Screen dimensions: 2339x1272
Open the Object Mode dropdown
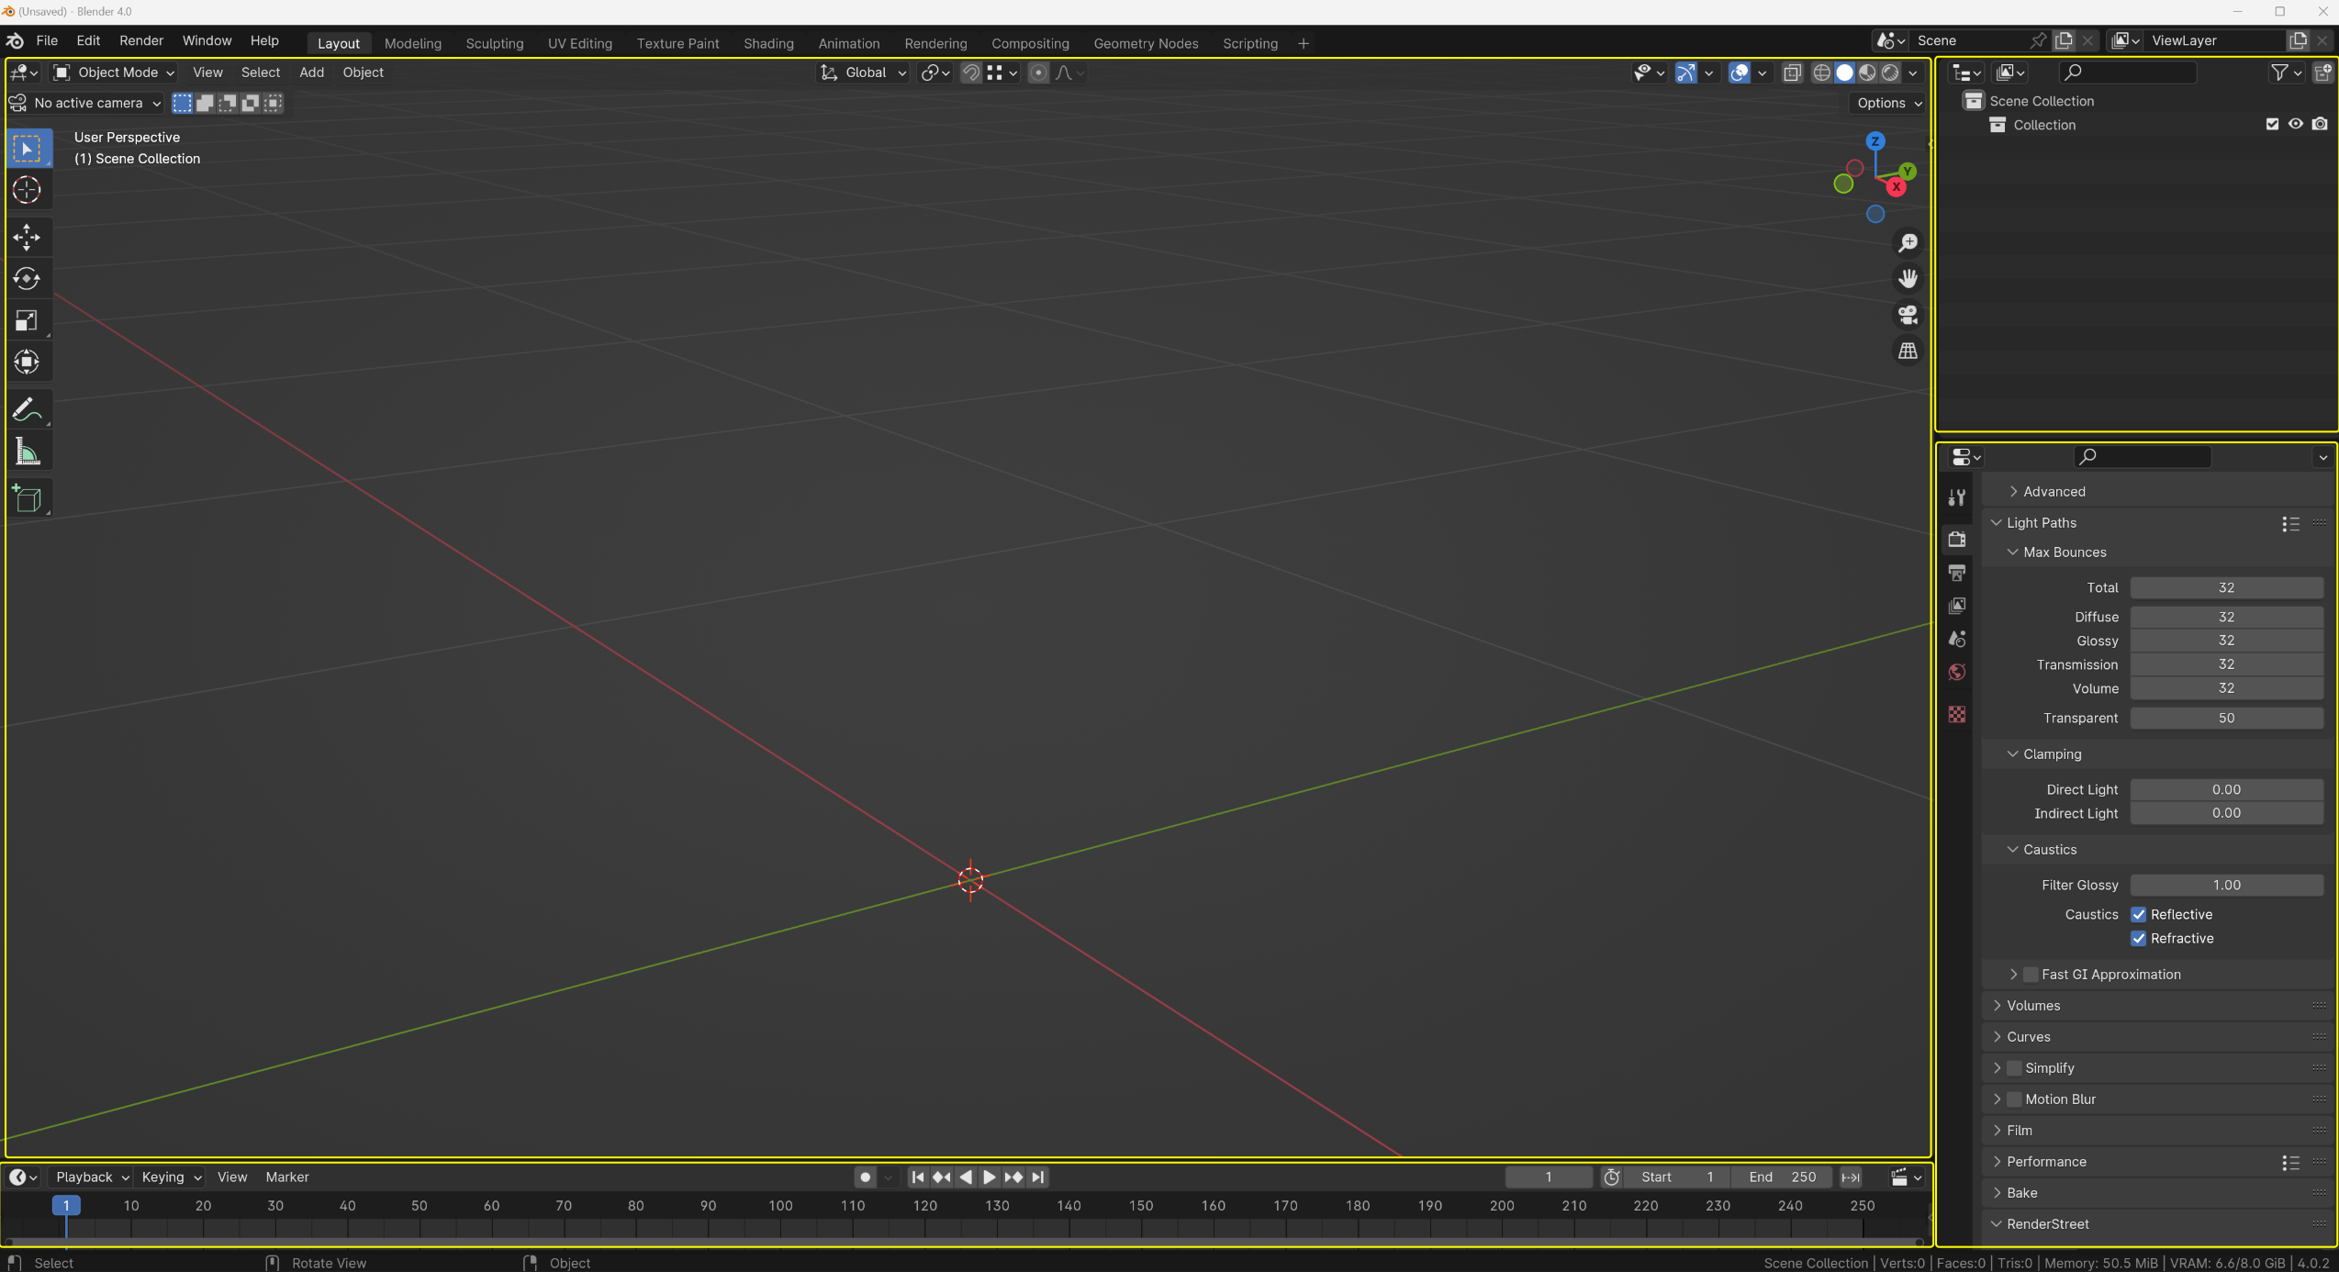[114, 73]
